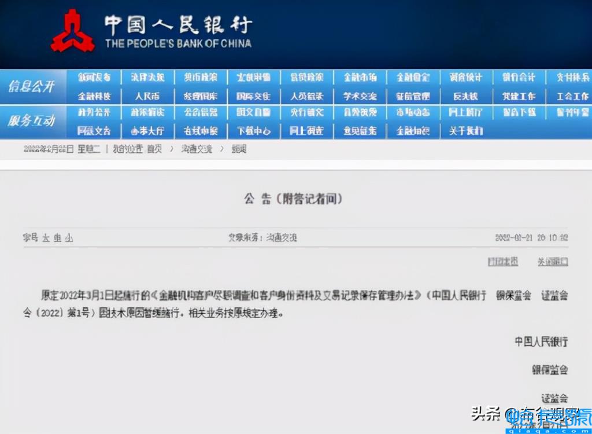Go to 新闻发布 in the navigation
The width and height of the screenshot is (592, 434).
click(94, 78)
